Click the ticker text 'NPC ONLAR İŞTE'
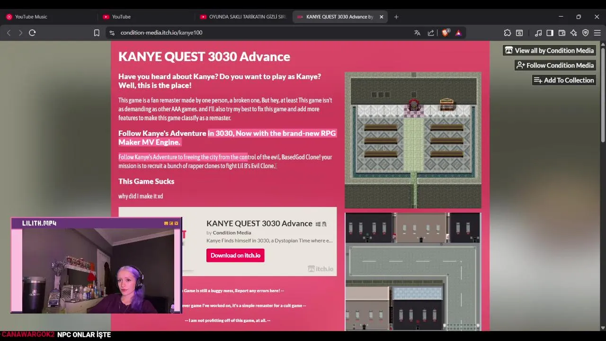Image resolution: width=606 pixels, height=341 pixels. [x=84, y=334]
